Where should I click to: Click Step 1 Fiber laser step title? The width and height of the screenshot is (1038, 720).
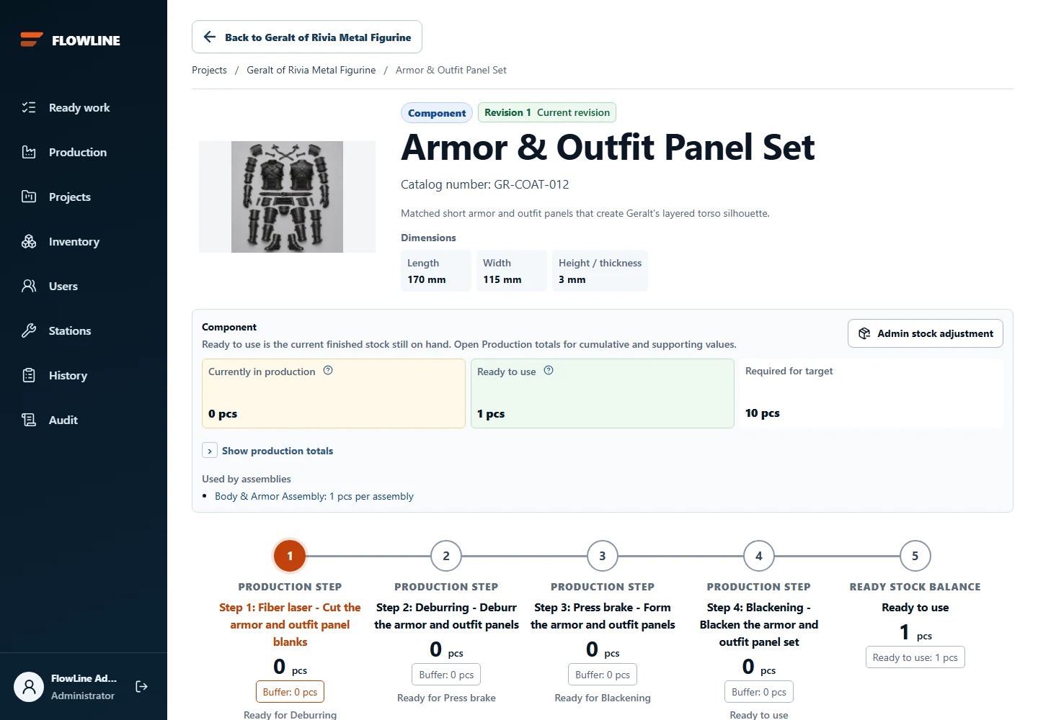tap(290, 625)
